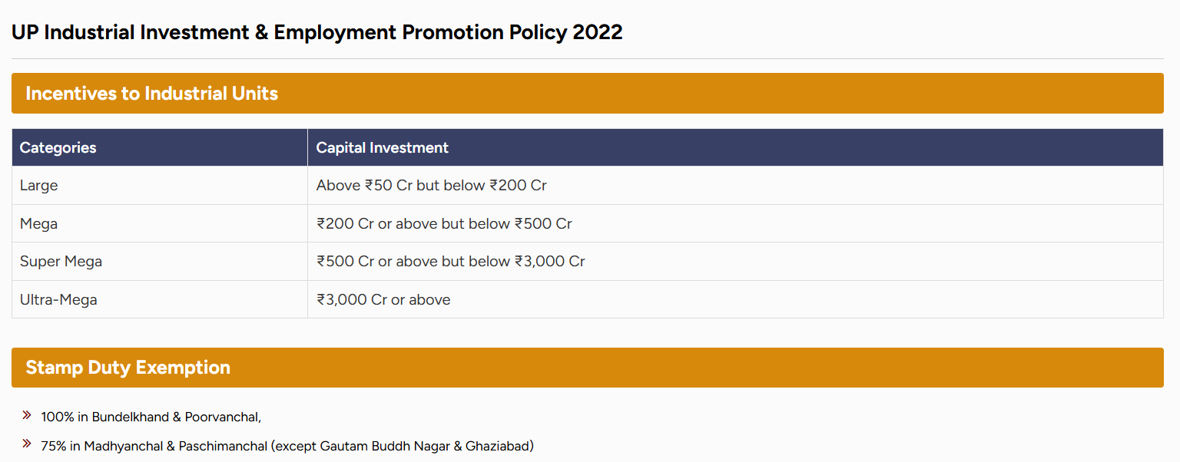
Task: Click "₹200 Cr or above but below ₹500 Cr"
Action: (444, 224)
